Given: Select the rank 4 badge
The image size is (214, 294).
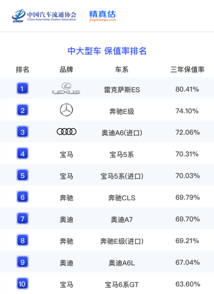Looking at the screenshot, I should coord(22,154).
